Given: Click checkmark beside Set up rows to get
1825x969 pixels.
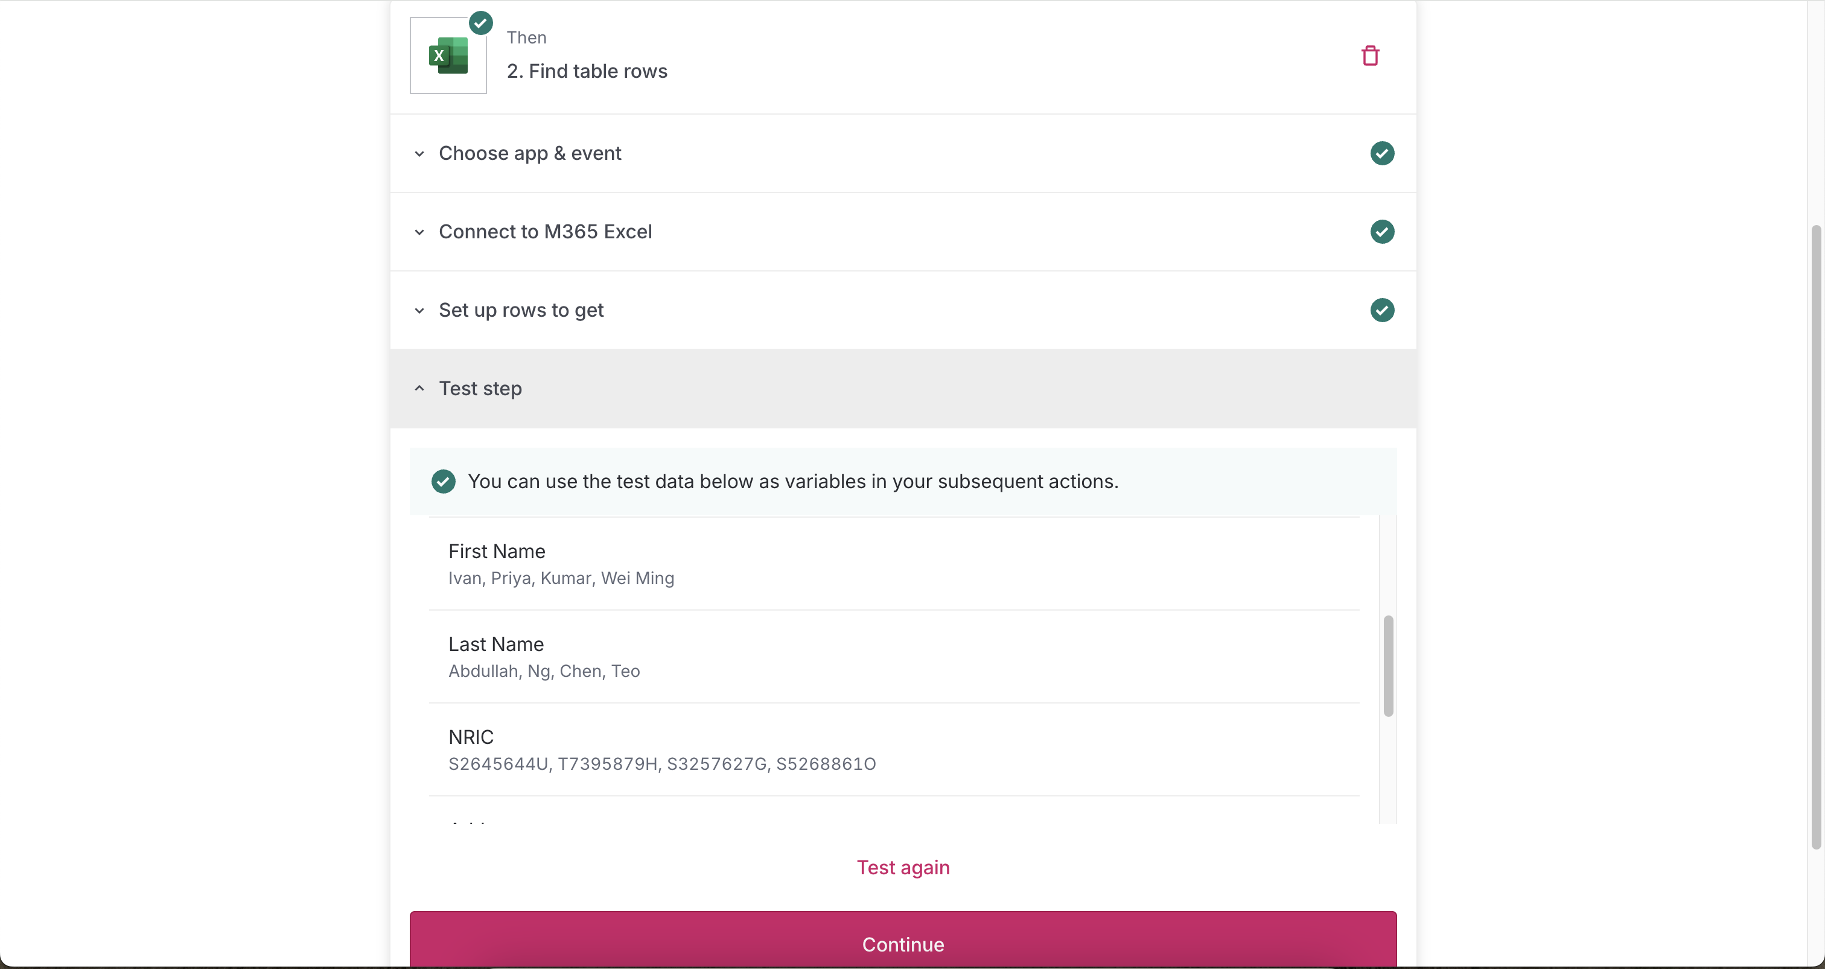Looking at the screenshot, I should tap(1381, 310).
